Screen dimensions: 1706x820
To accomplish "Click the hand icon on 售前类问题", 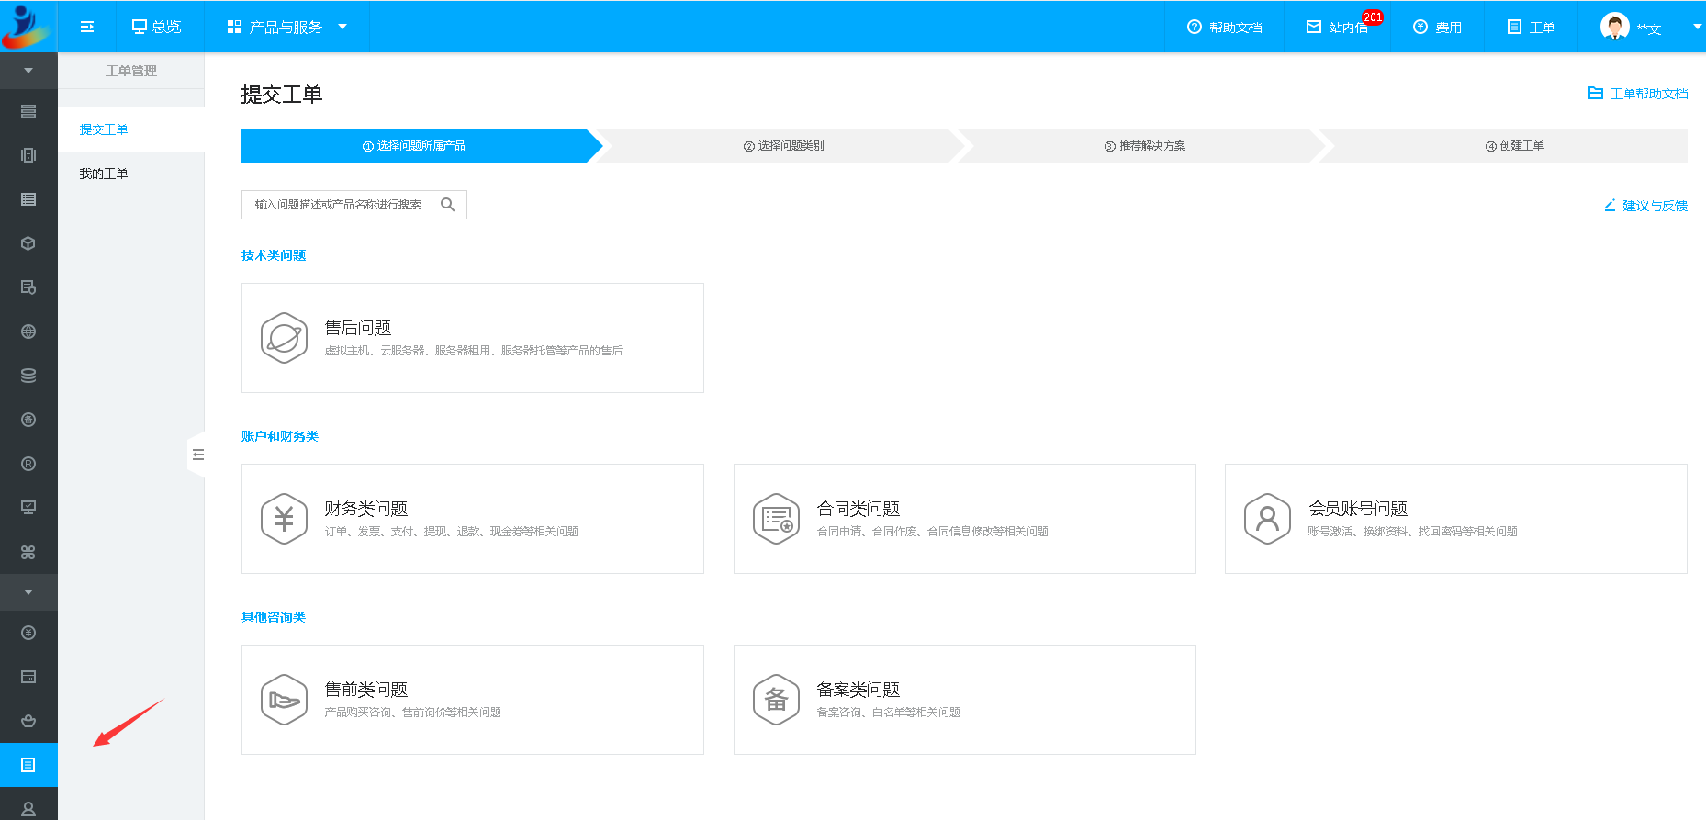I will point(284,700).
